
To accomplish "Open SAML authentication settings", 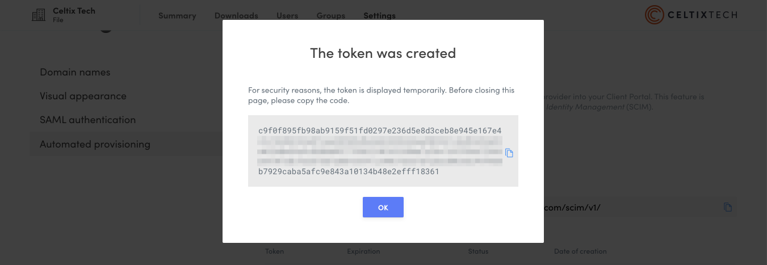I will tap(87, 120).
